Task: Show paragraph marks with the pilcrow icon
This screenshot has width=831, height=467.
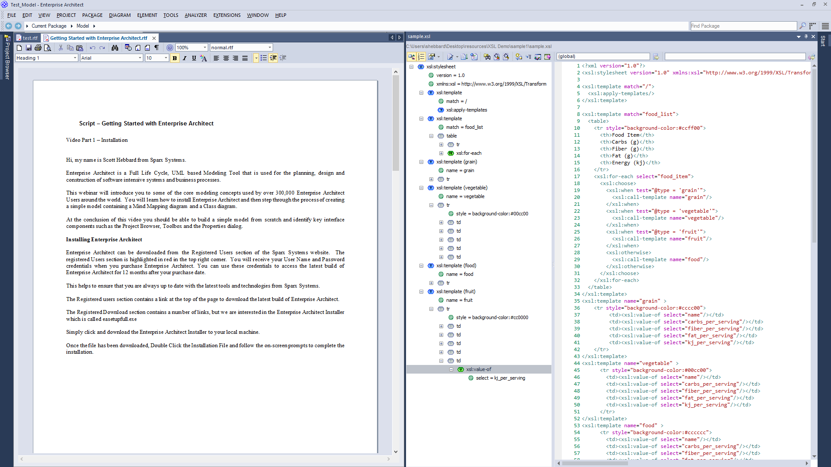Action: coord(157,48)
